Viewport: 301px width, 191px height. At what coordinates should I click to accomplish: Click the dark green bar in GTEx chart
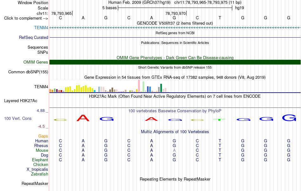pyautogui.click(x=161, y=88)
